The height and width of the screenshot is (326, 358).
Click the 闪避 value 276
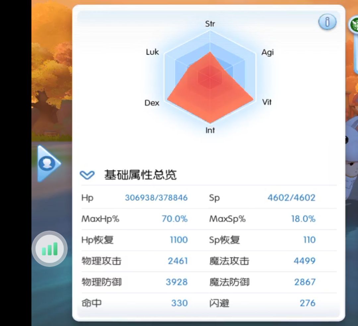308,303
